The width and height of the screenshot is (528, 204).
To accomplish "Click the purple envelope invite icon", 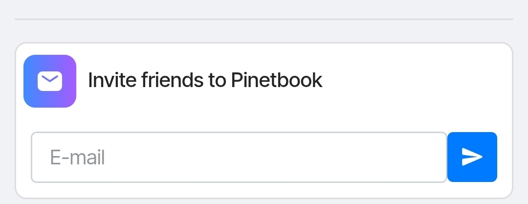I will coord(50,81).
